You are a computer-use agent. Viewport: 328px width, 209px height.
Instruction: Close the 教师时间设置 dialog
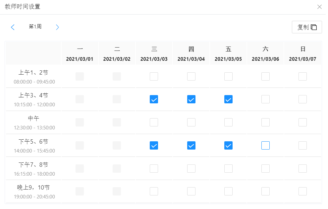pos(319,7)
